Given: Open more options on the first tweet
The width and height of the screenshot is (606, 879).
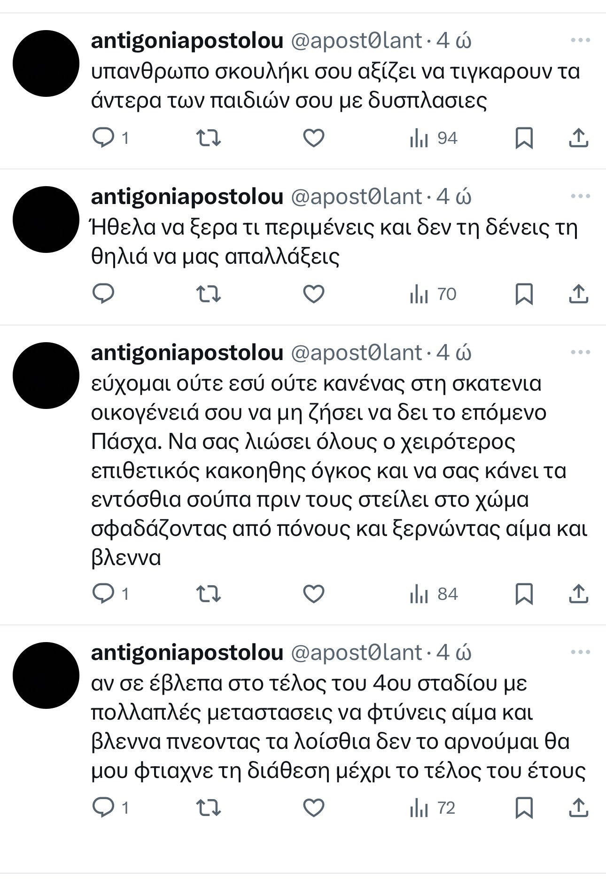Looking at the screenshot, I should [x=580, y=40].
